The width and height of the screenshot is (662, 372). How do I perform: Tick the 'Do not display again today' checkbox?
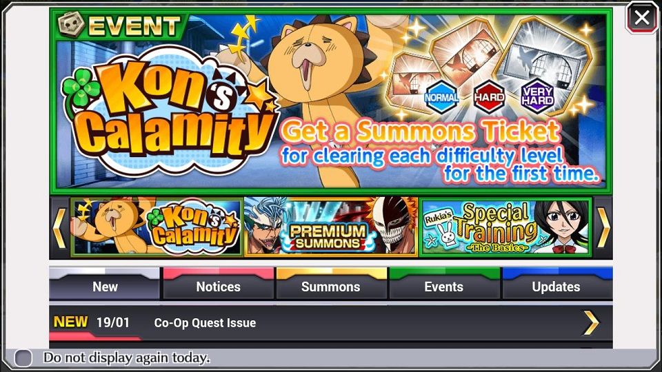(x=23, y=358)
